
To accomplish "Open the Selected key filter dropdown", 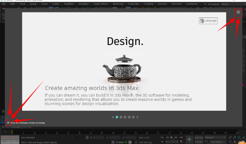I will pos(215,137).
